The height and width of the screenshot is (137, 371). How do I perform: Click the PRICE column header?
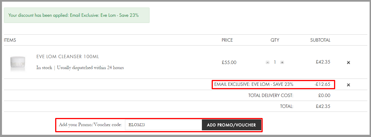tap(227, 40)
